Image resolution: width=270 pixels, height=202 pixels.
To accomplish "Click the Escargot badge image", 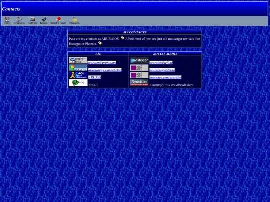I will (78, 68).
